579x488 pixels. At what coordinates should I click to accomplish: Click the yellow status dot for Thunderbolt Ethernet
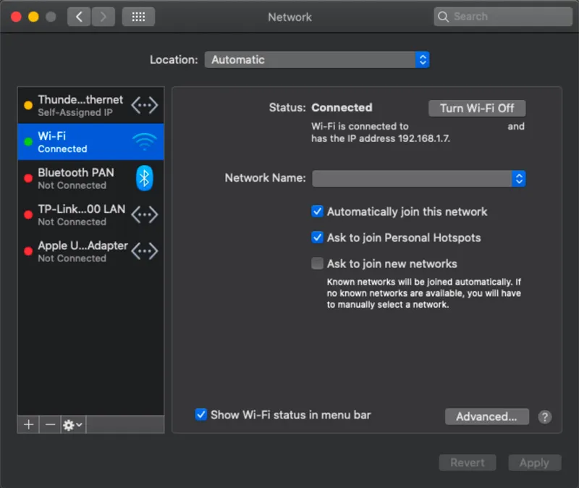28,105
